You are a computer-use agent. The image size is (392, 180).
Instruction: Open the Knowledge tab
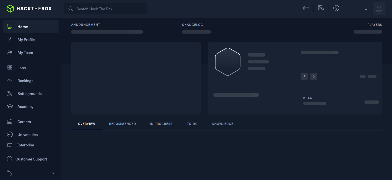[223, 124]
